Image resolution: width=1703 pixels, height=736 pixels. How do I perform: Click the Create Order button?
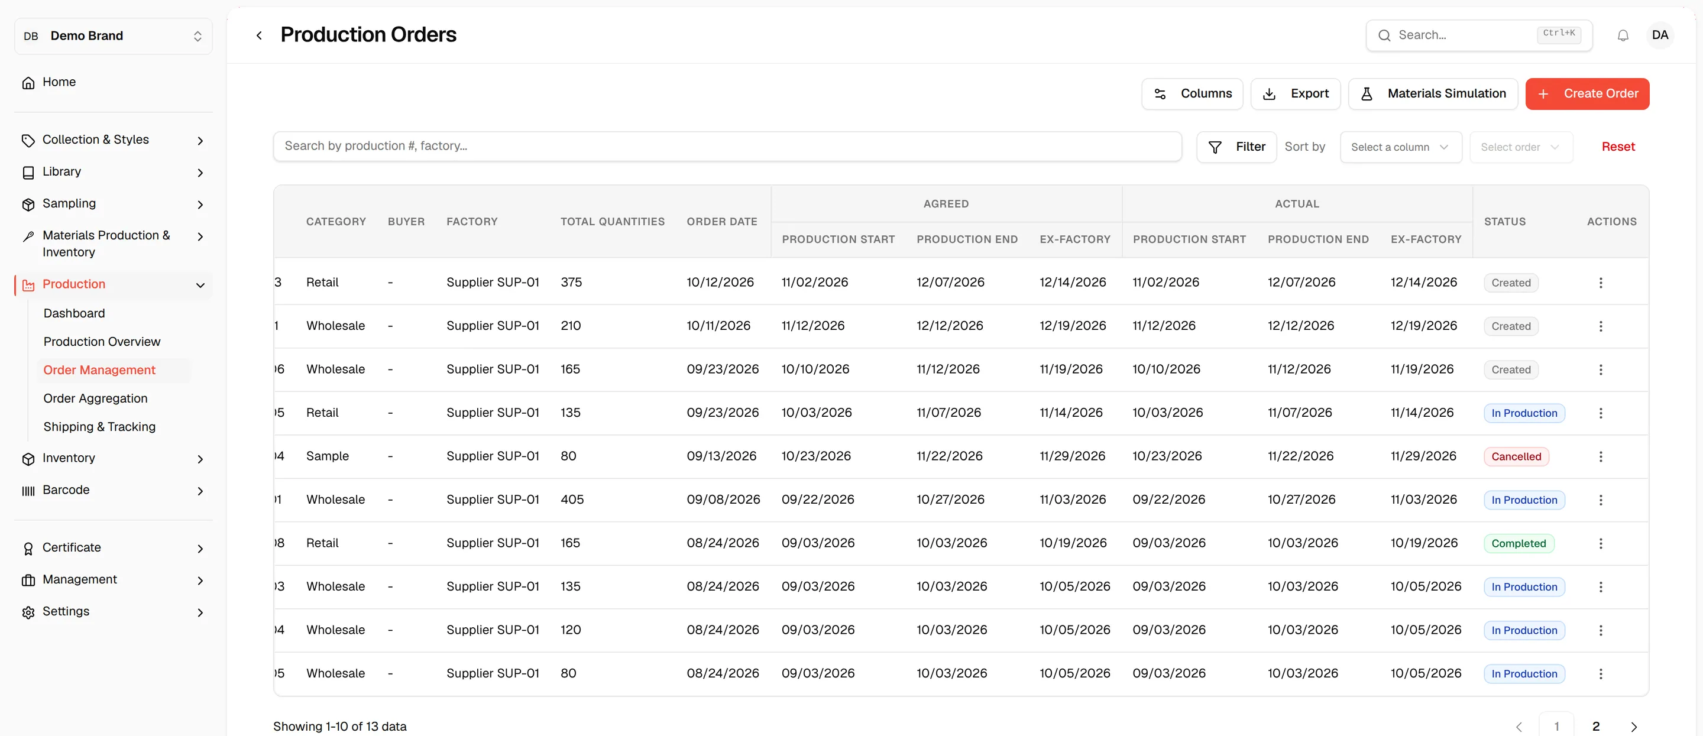[x=1587, y=94]
